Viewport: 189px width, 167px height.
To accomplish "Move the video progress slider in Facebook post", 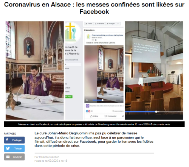I will click(102, 100).
